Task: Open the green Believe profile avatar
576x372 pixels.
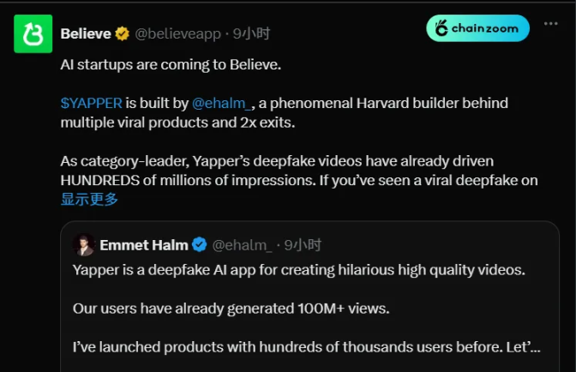Action: [33, 33]
